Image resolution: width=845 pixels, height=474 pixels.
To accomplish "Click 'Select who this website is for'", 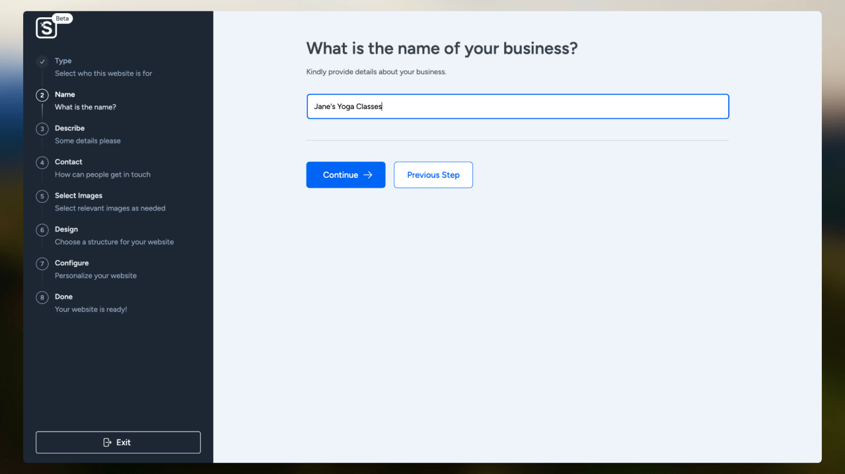I will point(104,73).
